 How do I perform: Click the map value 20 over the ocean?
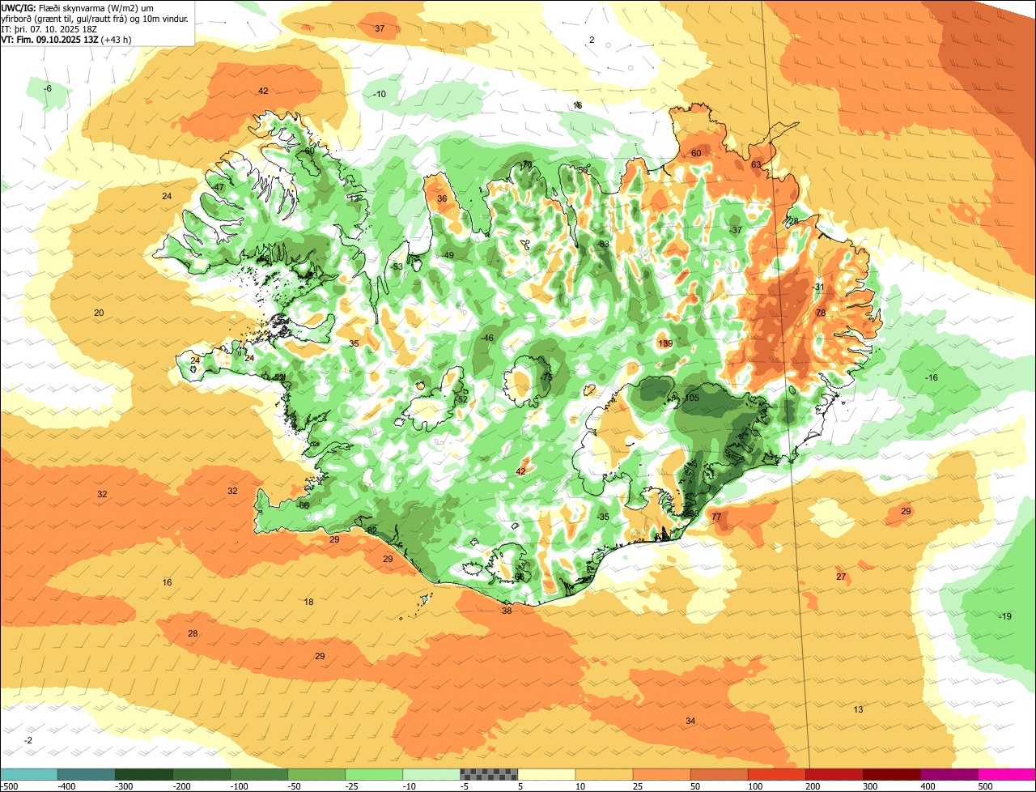tap(99, 313)
